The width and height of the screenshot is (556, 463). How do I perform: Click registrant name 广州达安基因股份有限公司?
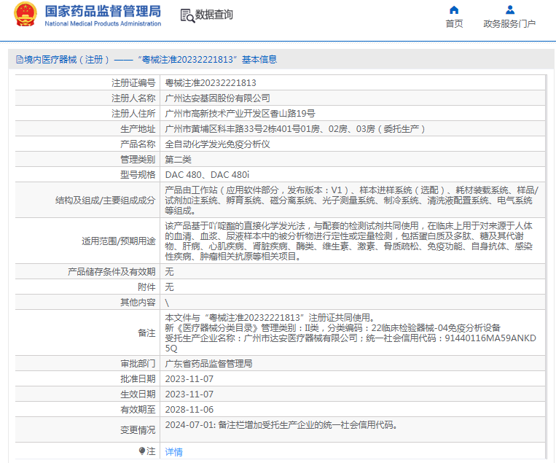tap(217, 98)
